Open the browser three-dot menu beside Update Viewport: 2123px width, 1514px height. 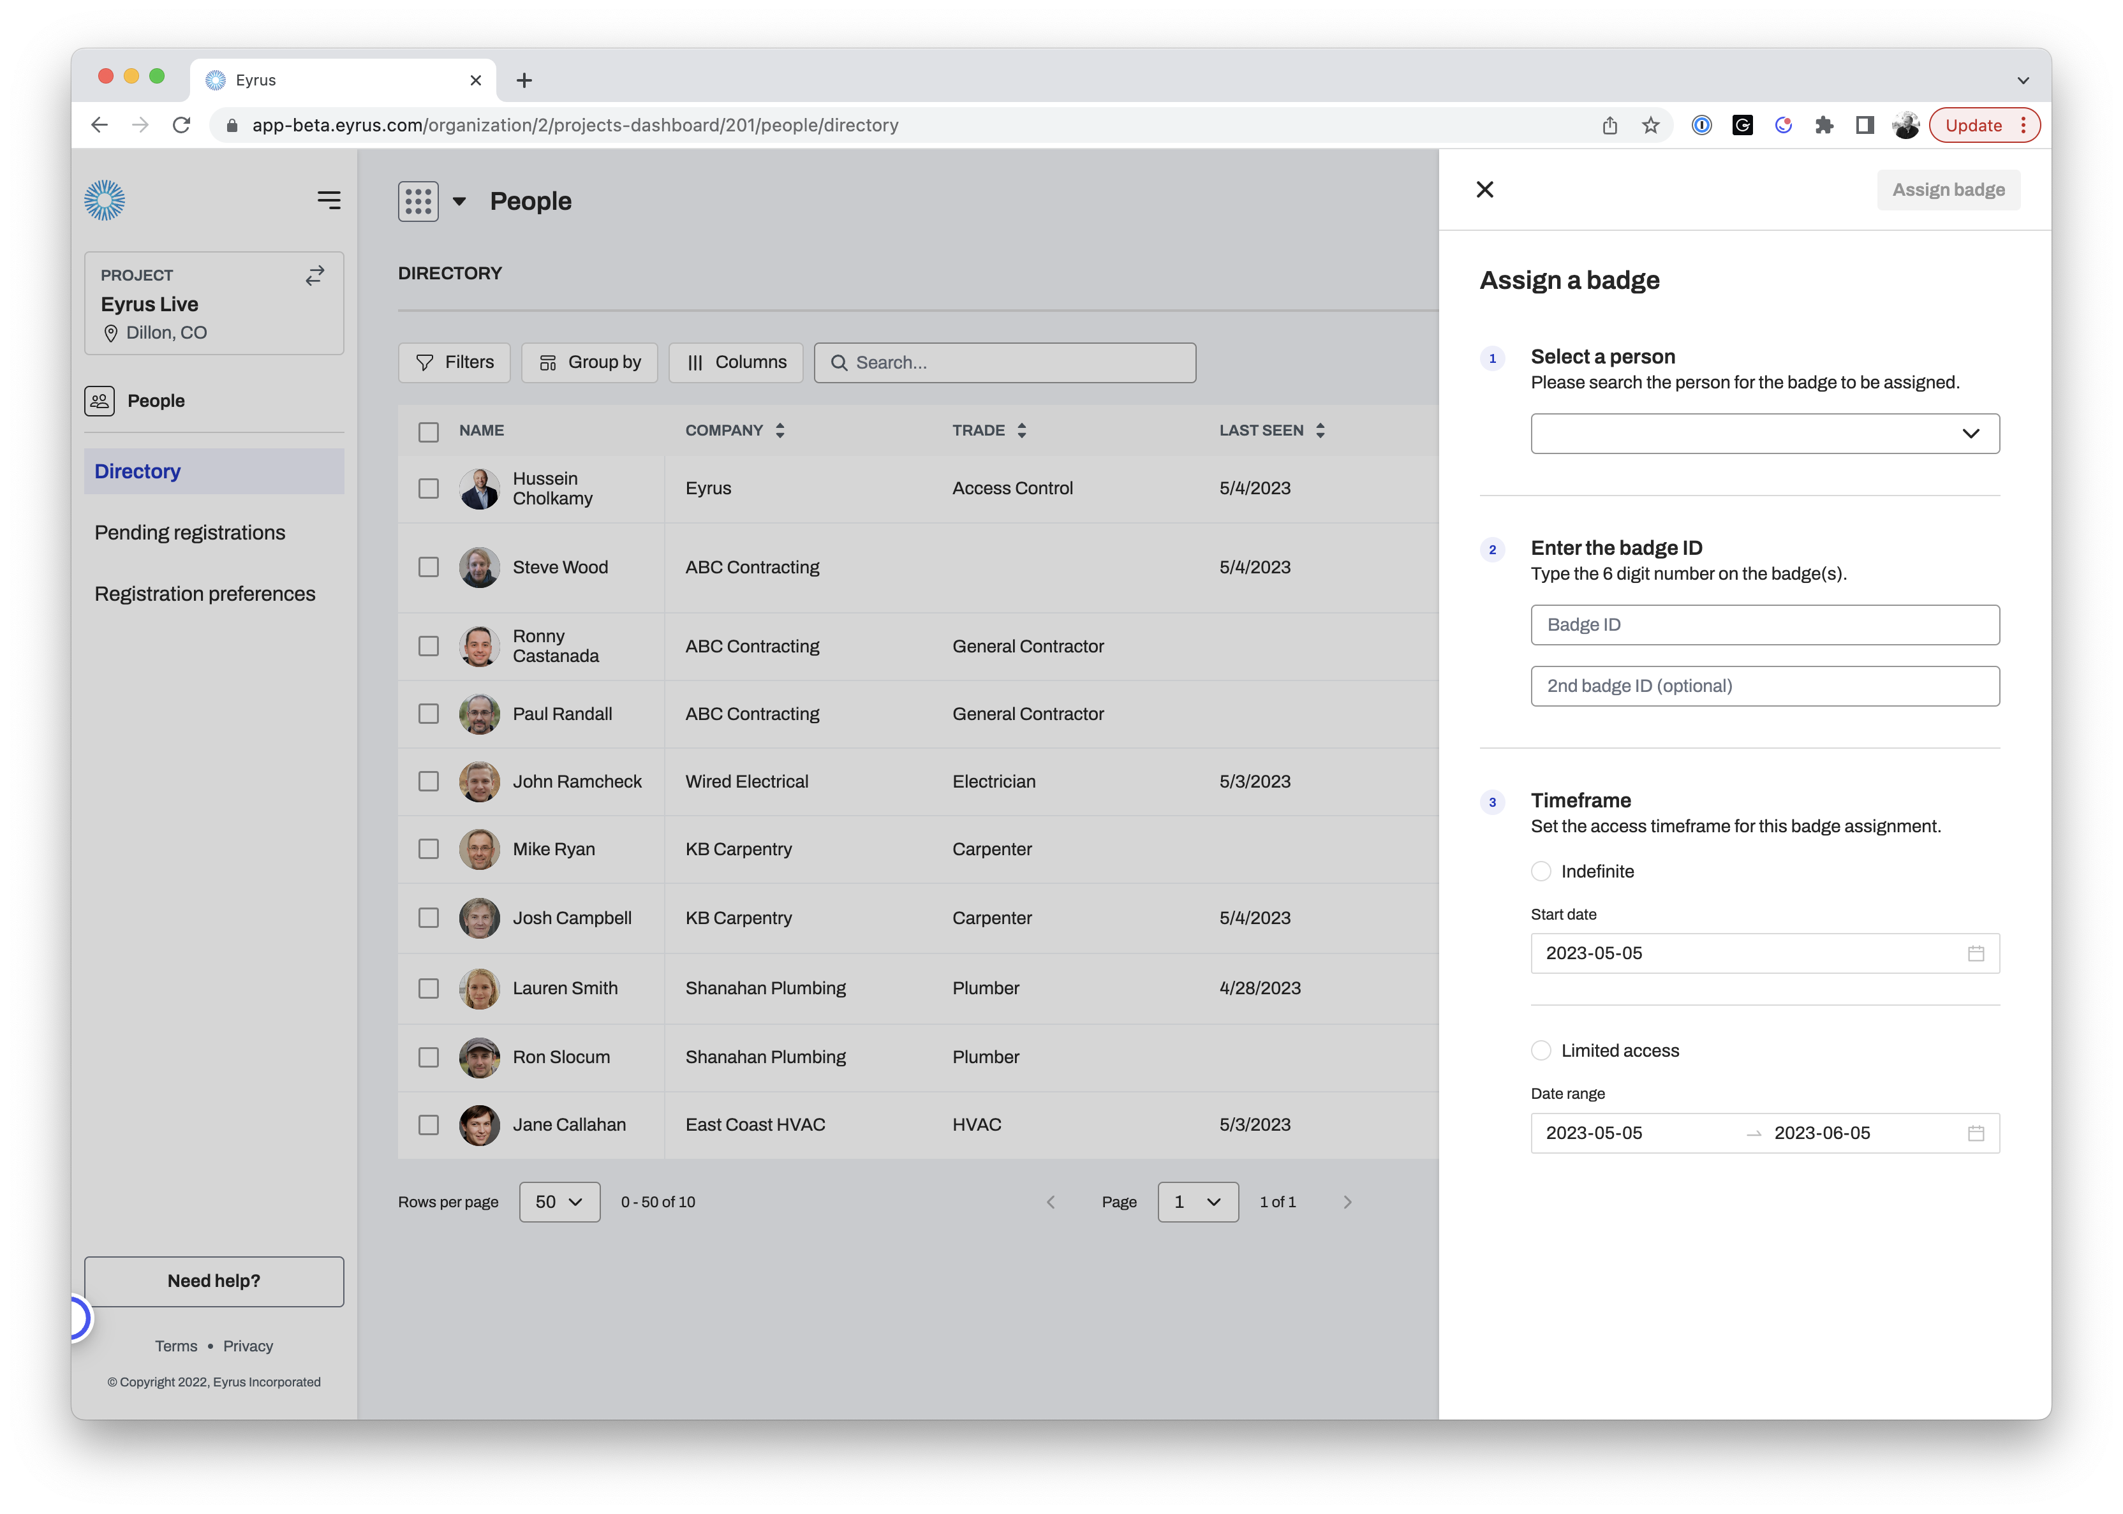tap(2023, 125)
